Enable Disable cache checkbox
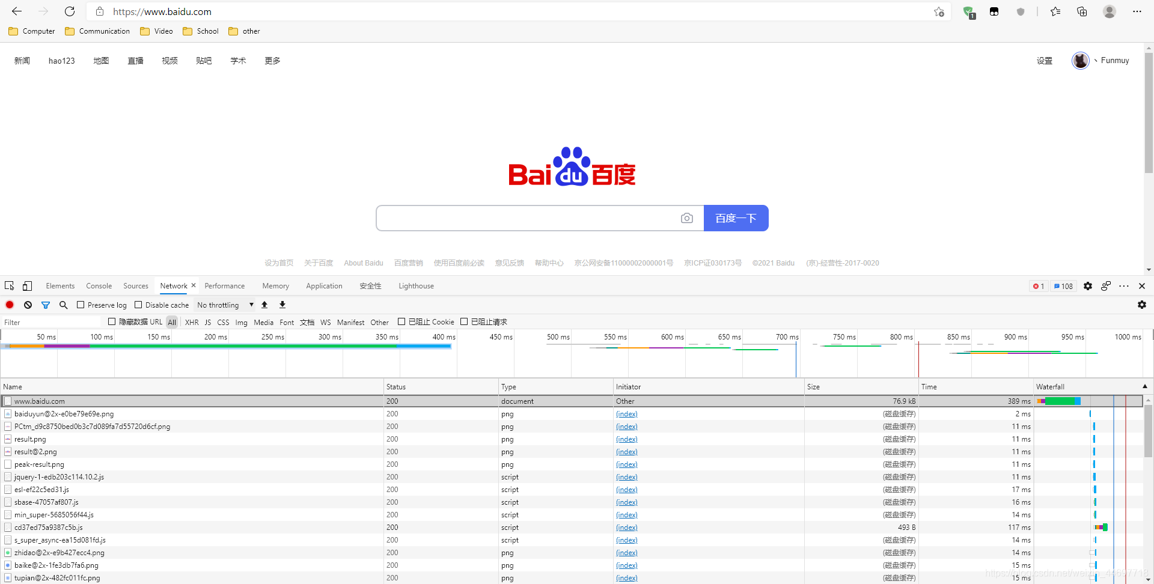The width and height of the screenshot is (1154, 584). point(138,305)
